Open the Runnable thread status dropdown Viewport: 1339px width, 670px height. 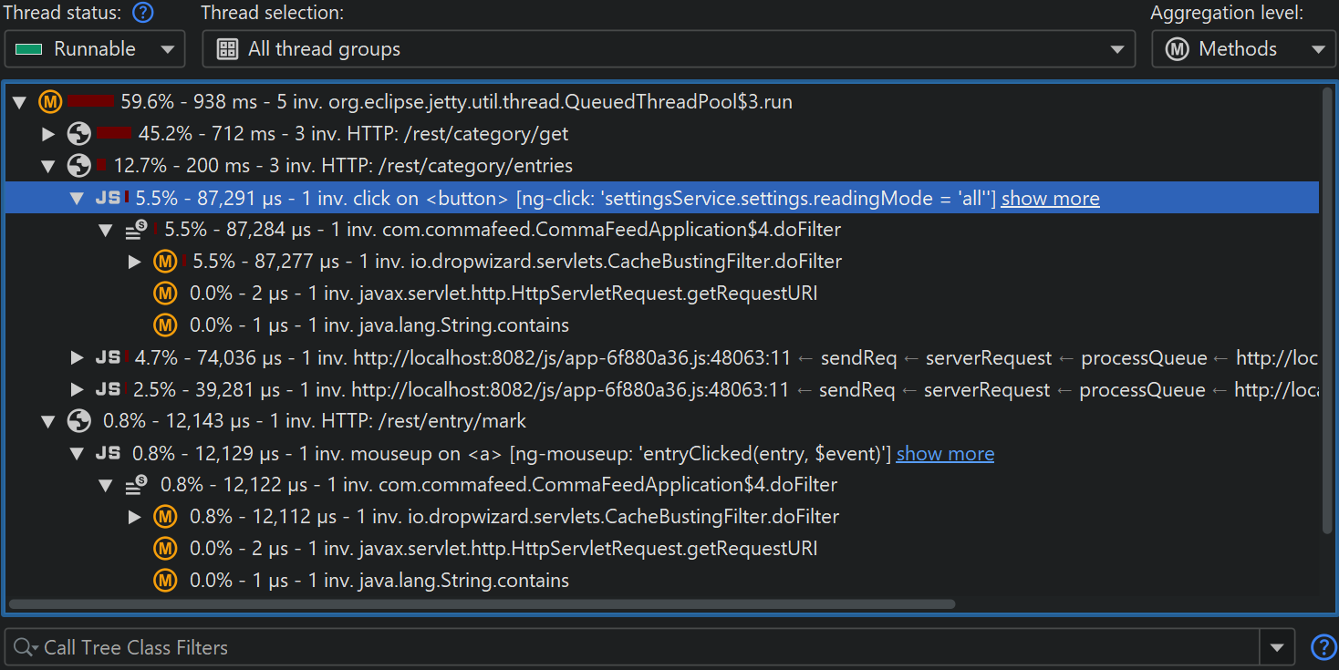point(95,49)
